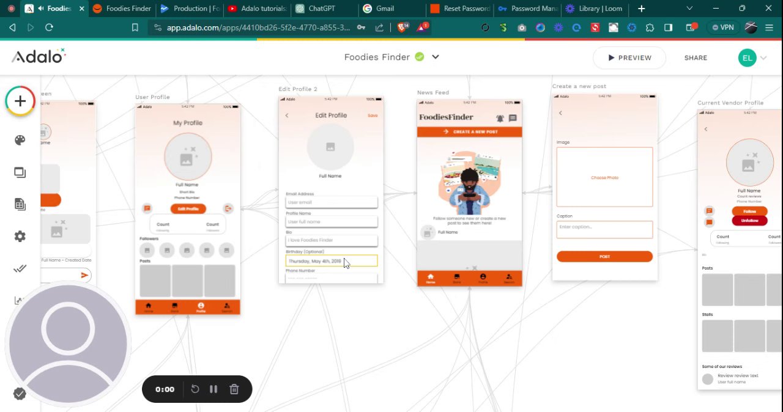Click back arrow on Create a new post
The width and height of the screenshot is (783, 412).
click(560, 113)
